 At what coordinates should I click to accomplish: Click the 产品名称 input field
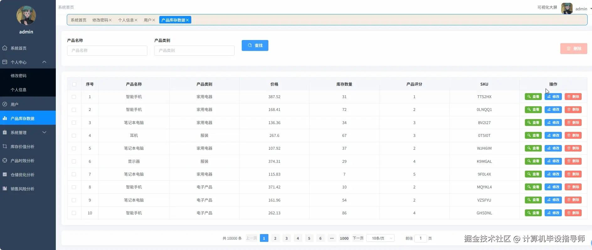[x=107, y=51]
